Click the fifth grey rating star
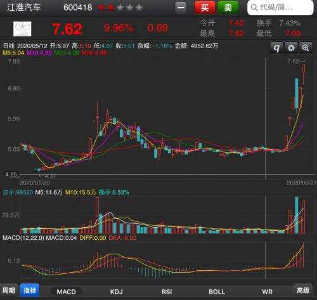317x300 pixels. (x=139, y=8)
